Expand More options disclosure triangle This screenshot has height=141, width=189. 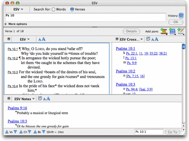tap(6, 24)
